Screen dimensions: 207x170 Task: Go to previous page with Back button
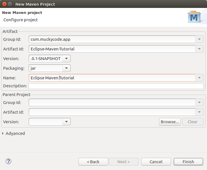click(x=93, y=161)
